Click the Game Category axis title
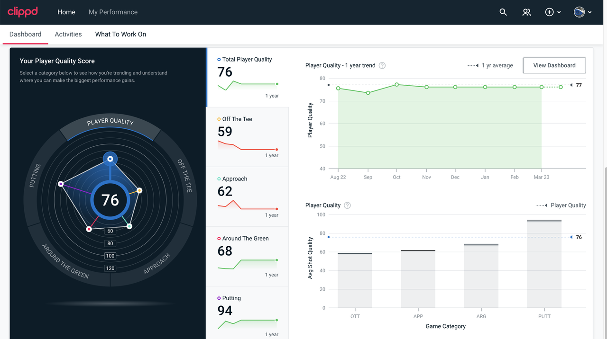 [446, 326]
